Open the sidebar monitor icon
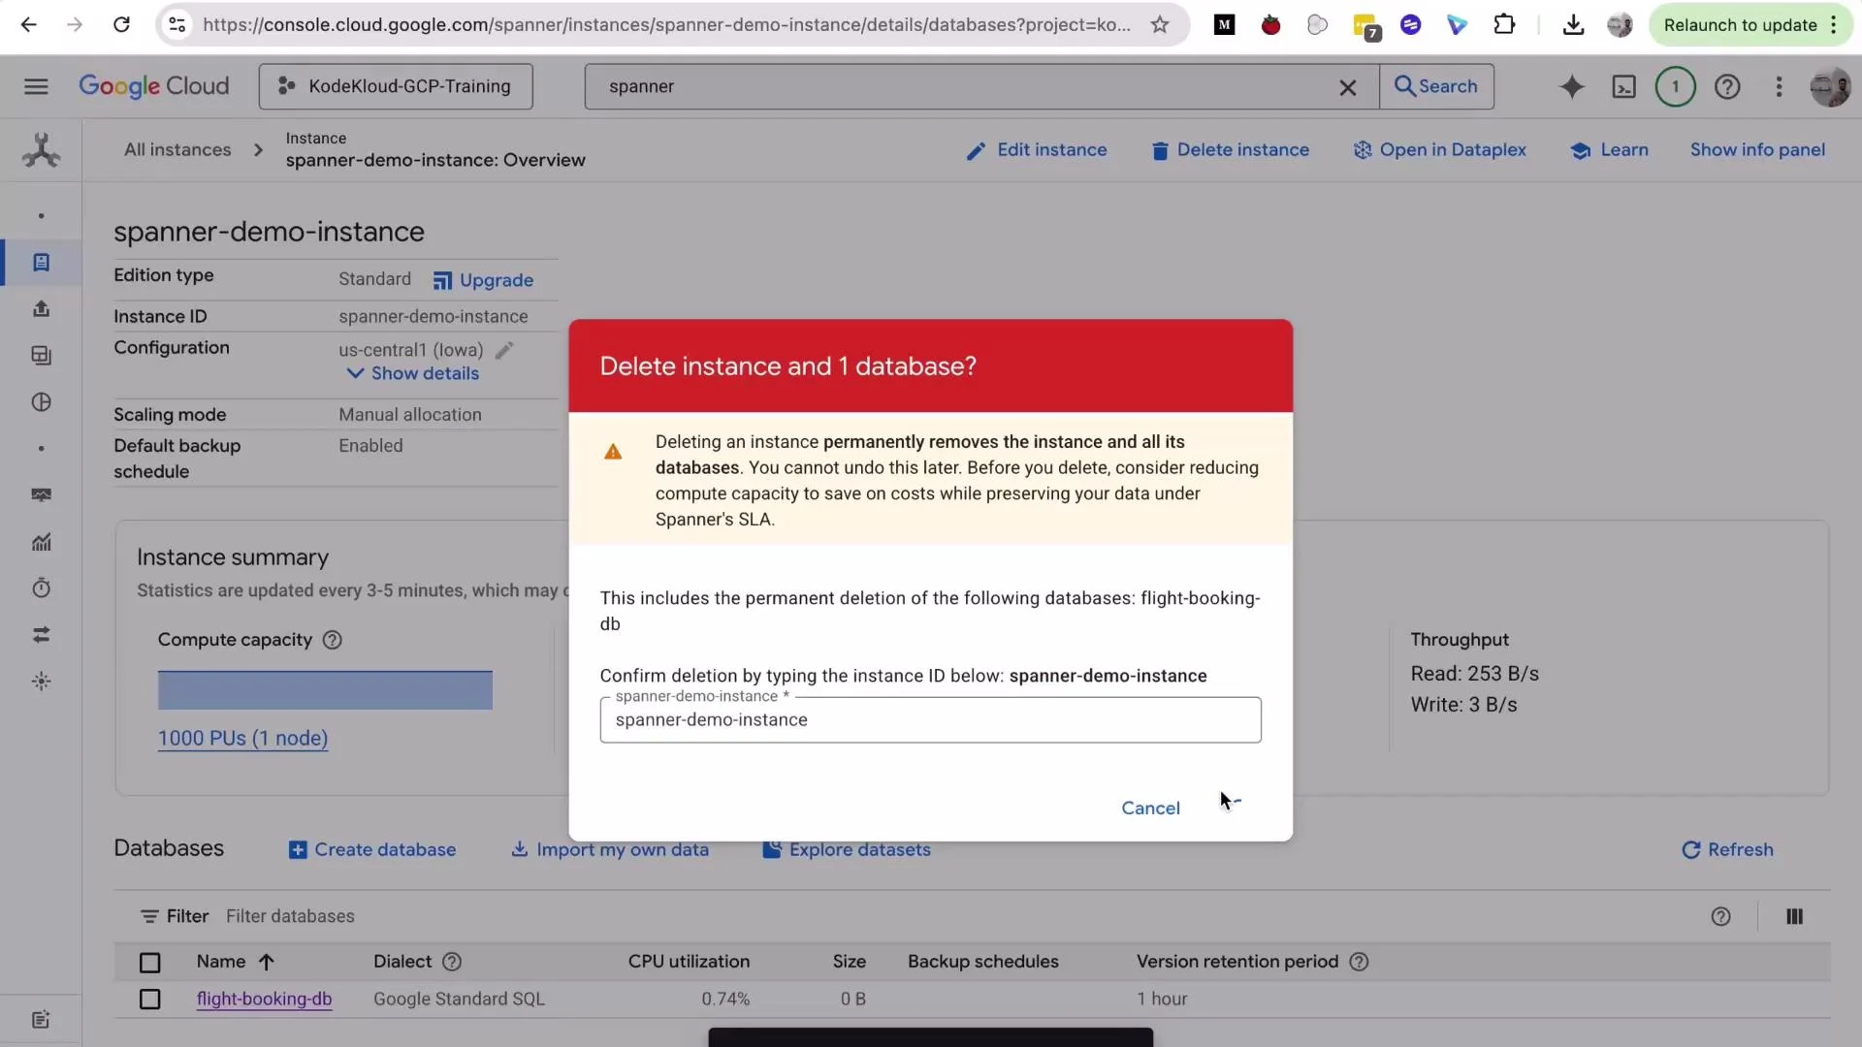Viewport: 1862px width, 1047px height. tap(41, 495)
